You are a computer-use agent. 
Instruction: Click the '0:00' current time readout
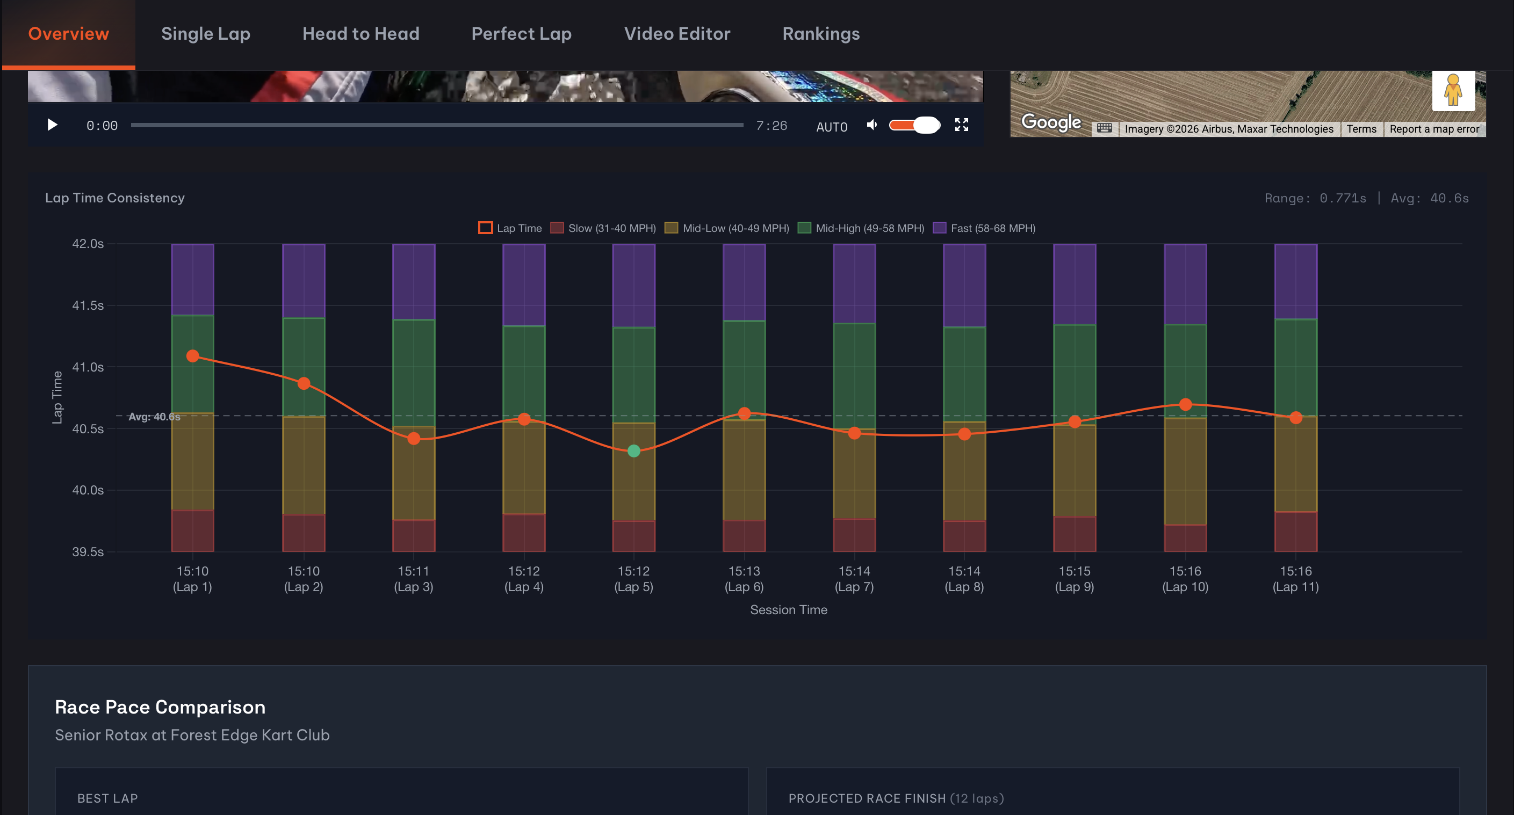(102, 126)
